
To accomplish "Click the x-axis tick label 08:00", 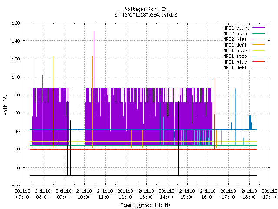I will [x=43, y=197].
